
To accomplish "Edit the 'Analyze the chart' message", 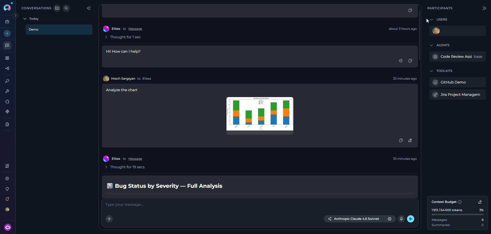I will click(410, 140).
